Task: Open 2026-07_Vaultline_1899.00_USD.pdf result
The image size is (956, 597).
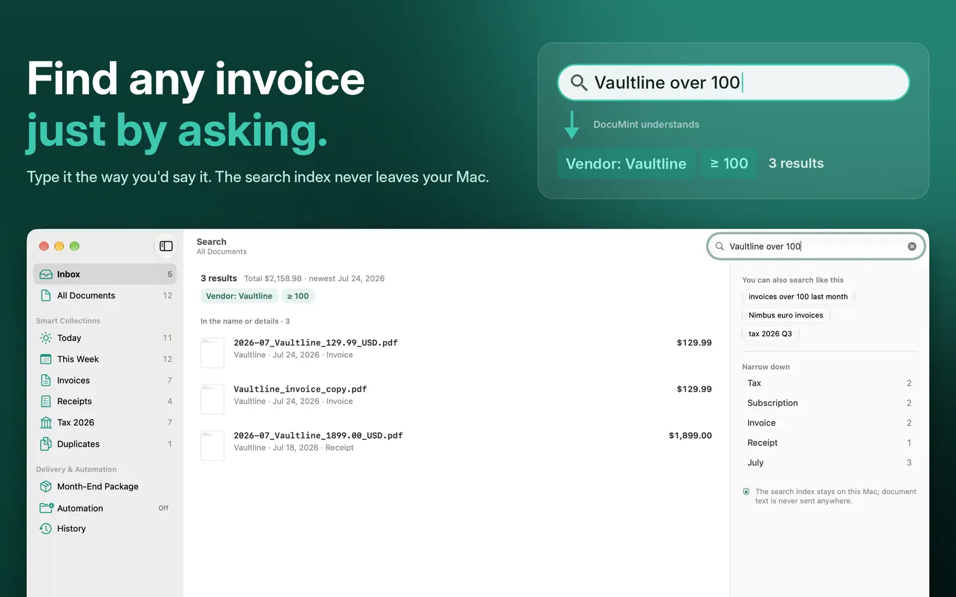Action: click(x=456, y=445)
